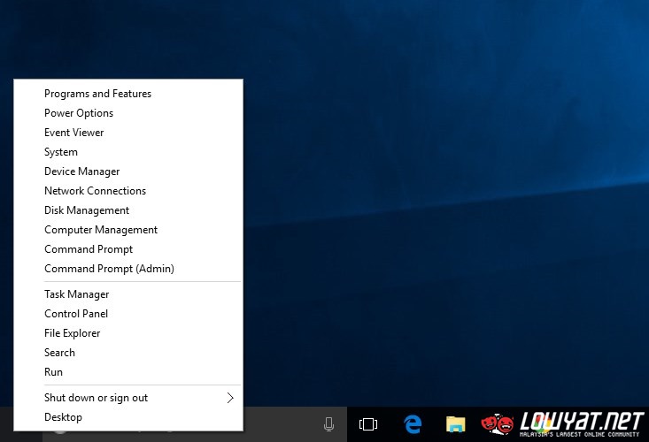649x442 pixels.
Task: Launch Command Prompt
Action: click(89, 249)
